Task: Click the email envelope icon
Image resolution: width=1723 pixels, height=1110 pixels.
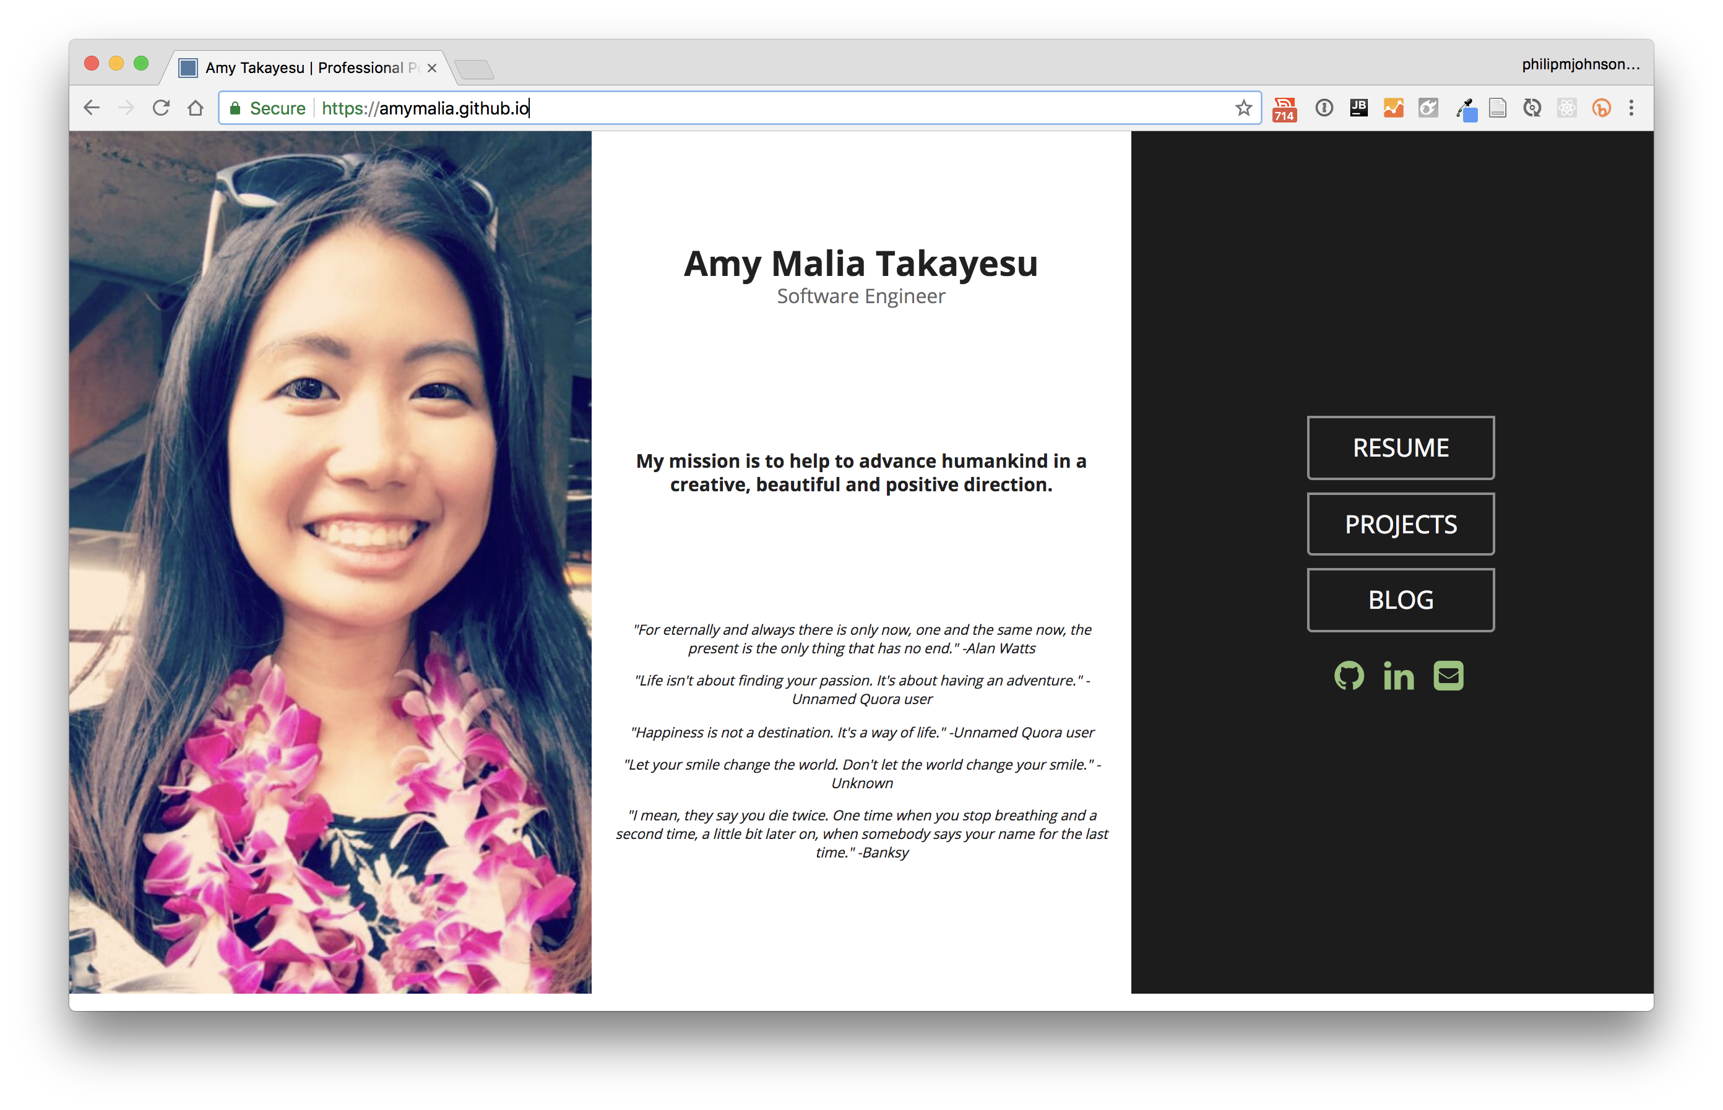Action: click(1449, 676)
